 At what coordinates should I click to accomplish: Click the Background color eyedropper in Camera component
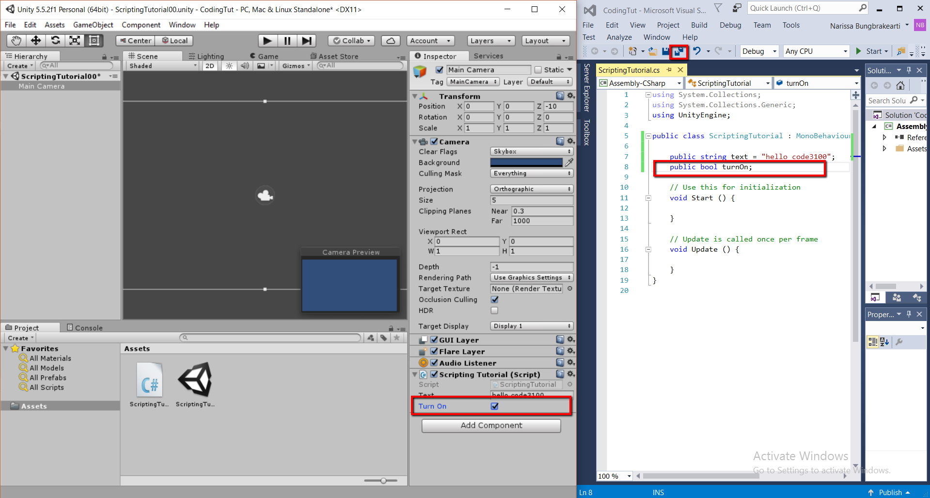point(569,162)
